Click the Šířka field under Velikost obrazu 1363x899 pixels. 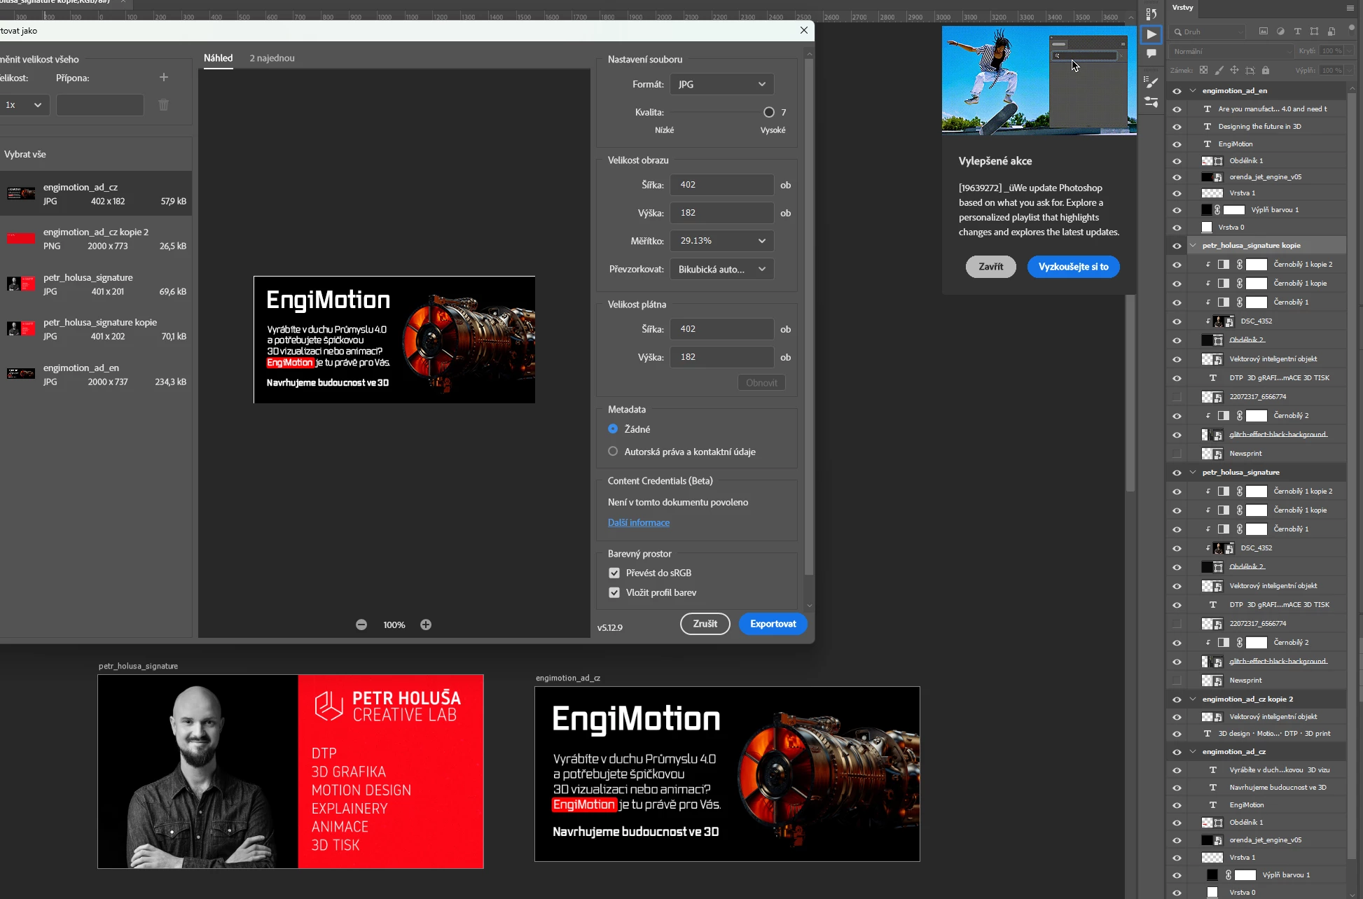tap(721, 185)
